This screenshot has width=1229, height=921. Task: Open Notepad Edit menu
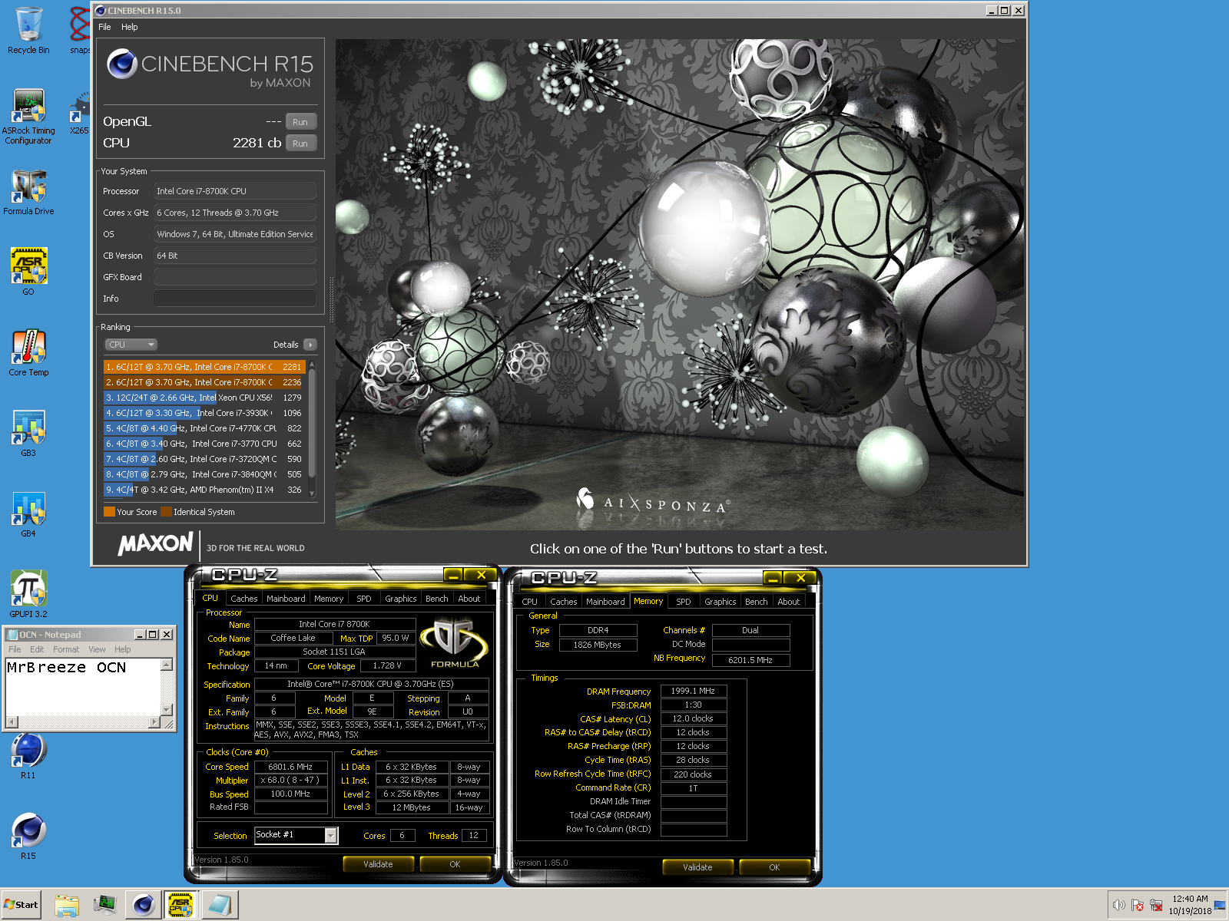pyautogui.click(x=37, y=649)
